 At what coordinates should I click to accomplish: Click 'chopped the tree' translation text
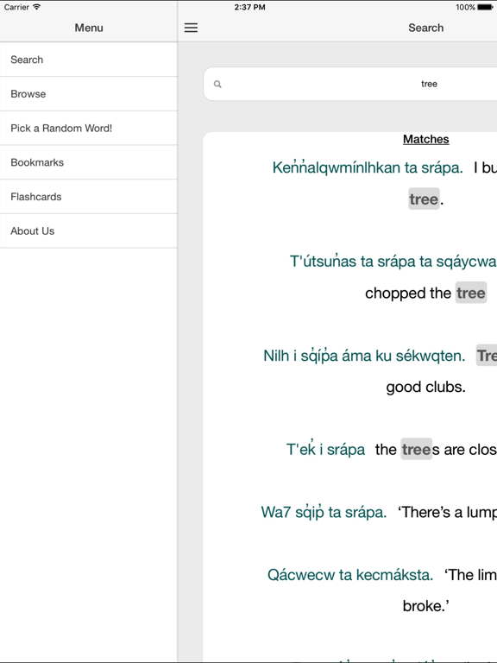pos(425,293)
